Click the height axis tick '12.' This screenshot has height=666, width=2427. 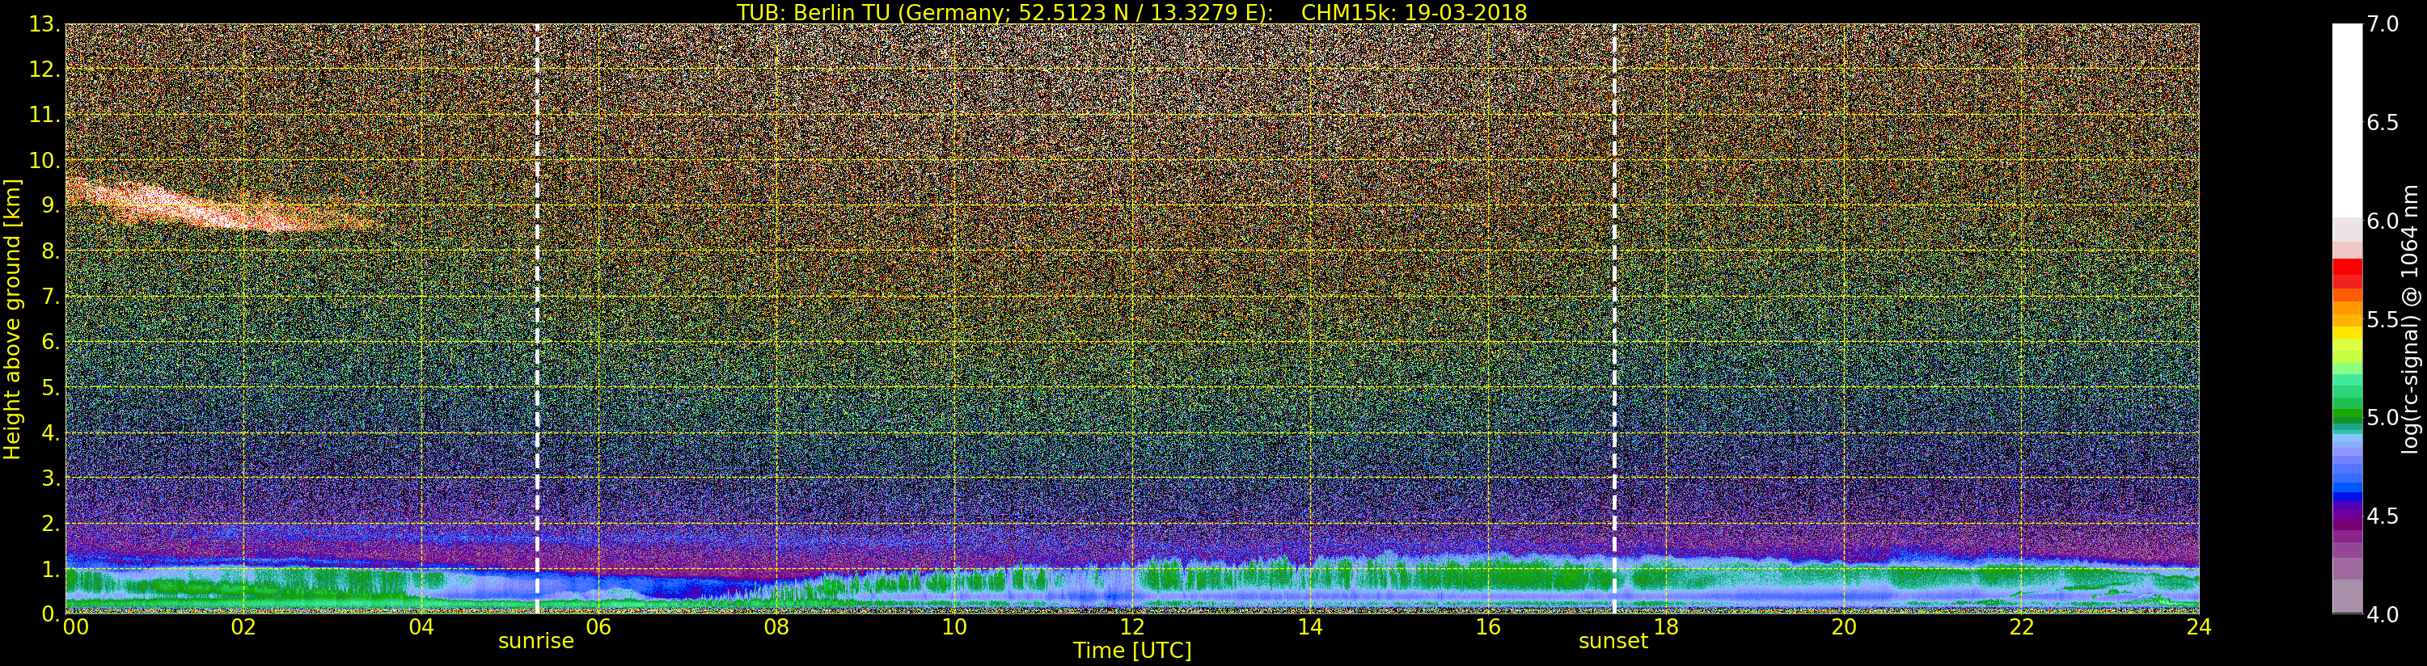pos(44,70)
